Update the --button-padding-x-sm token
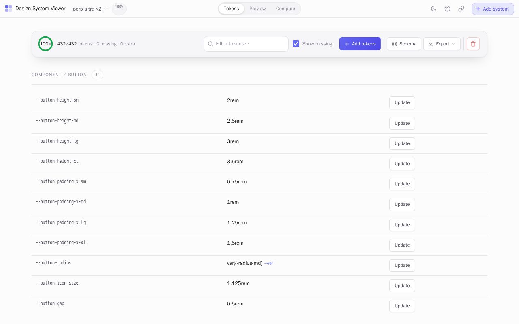 pos(402,184)
